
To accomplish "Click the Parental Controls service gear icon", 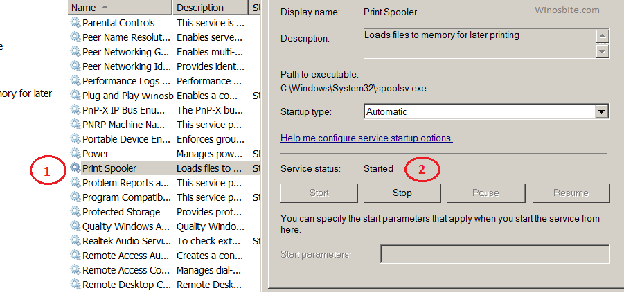I will [75, 23].
